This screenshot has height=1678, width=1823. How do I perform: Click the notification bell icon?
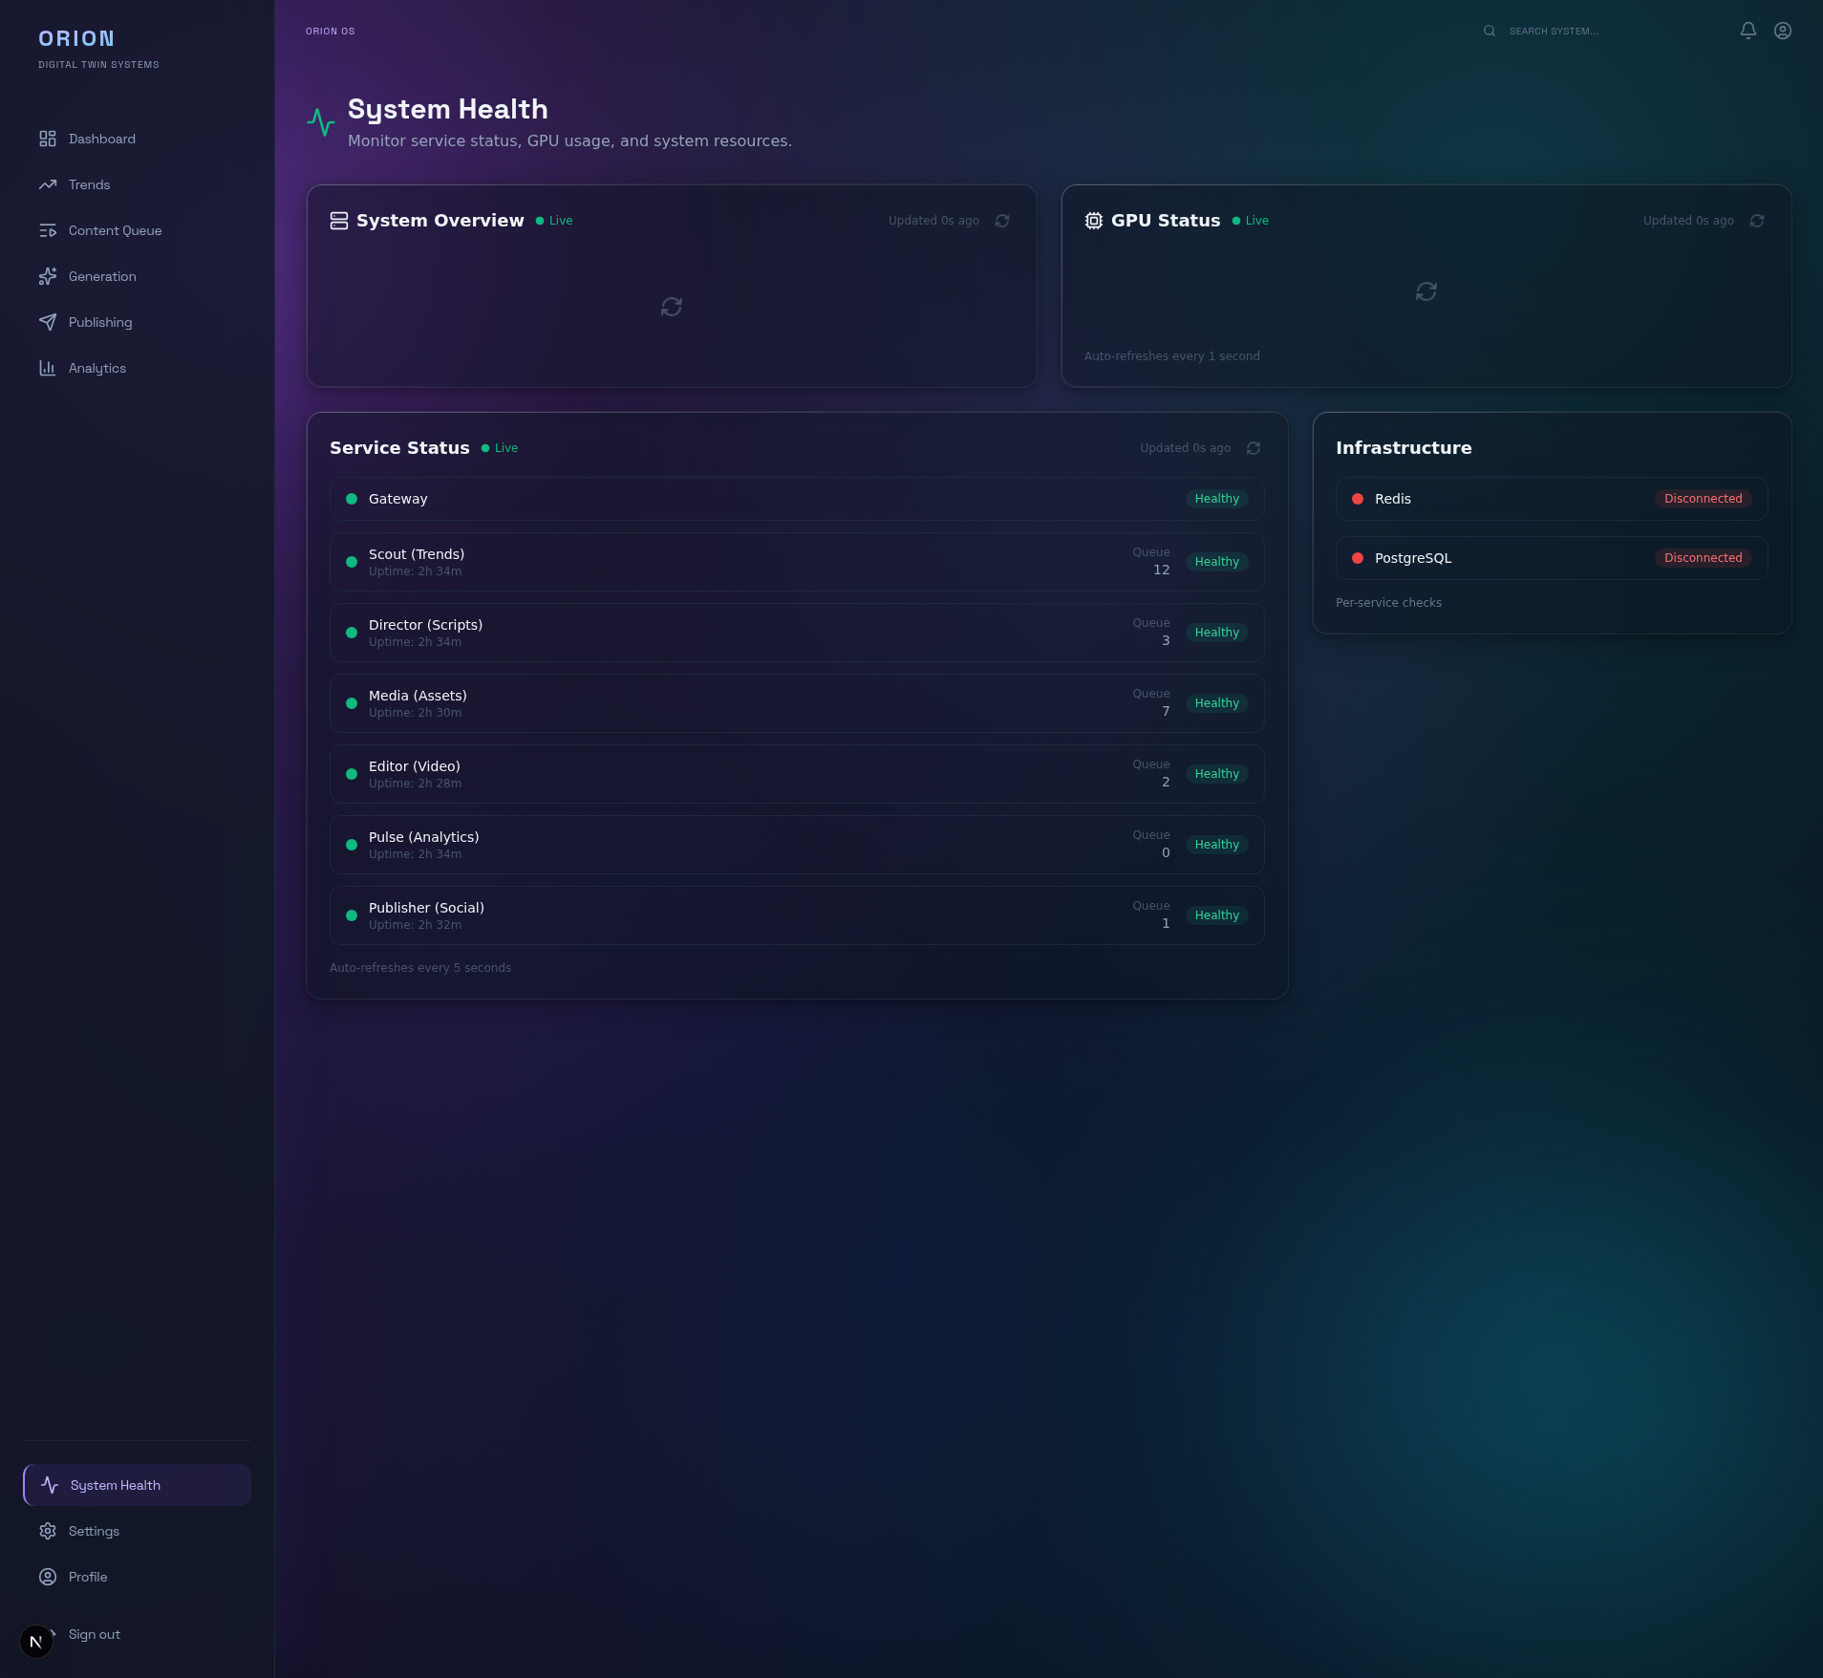pyautogui.click(x=1748, y=31)
